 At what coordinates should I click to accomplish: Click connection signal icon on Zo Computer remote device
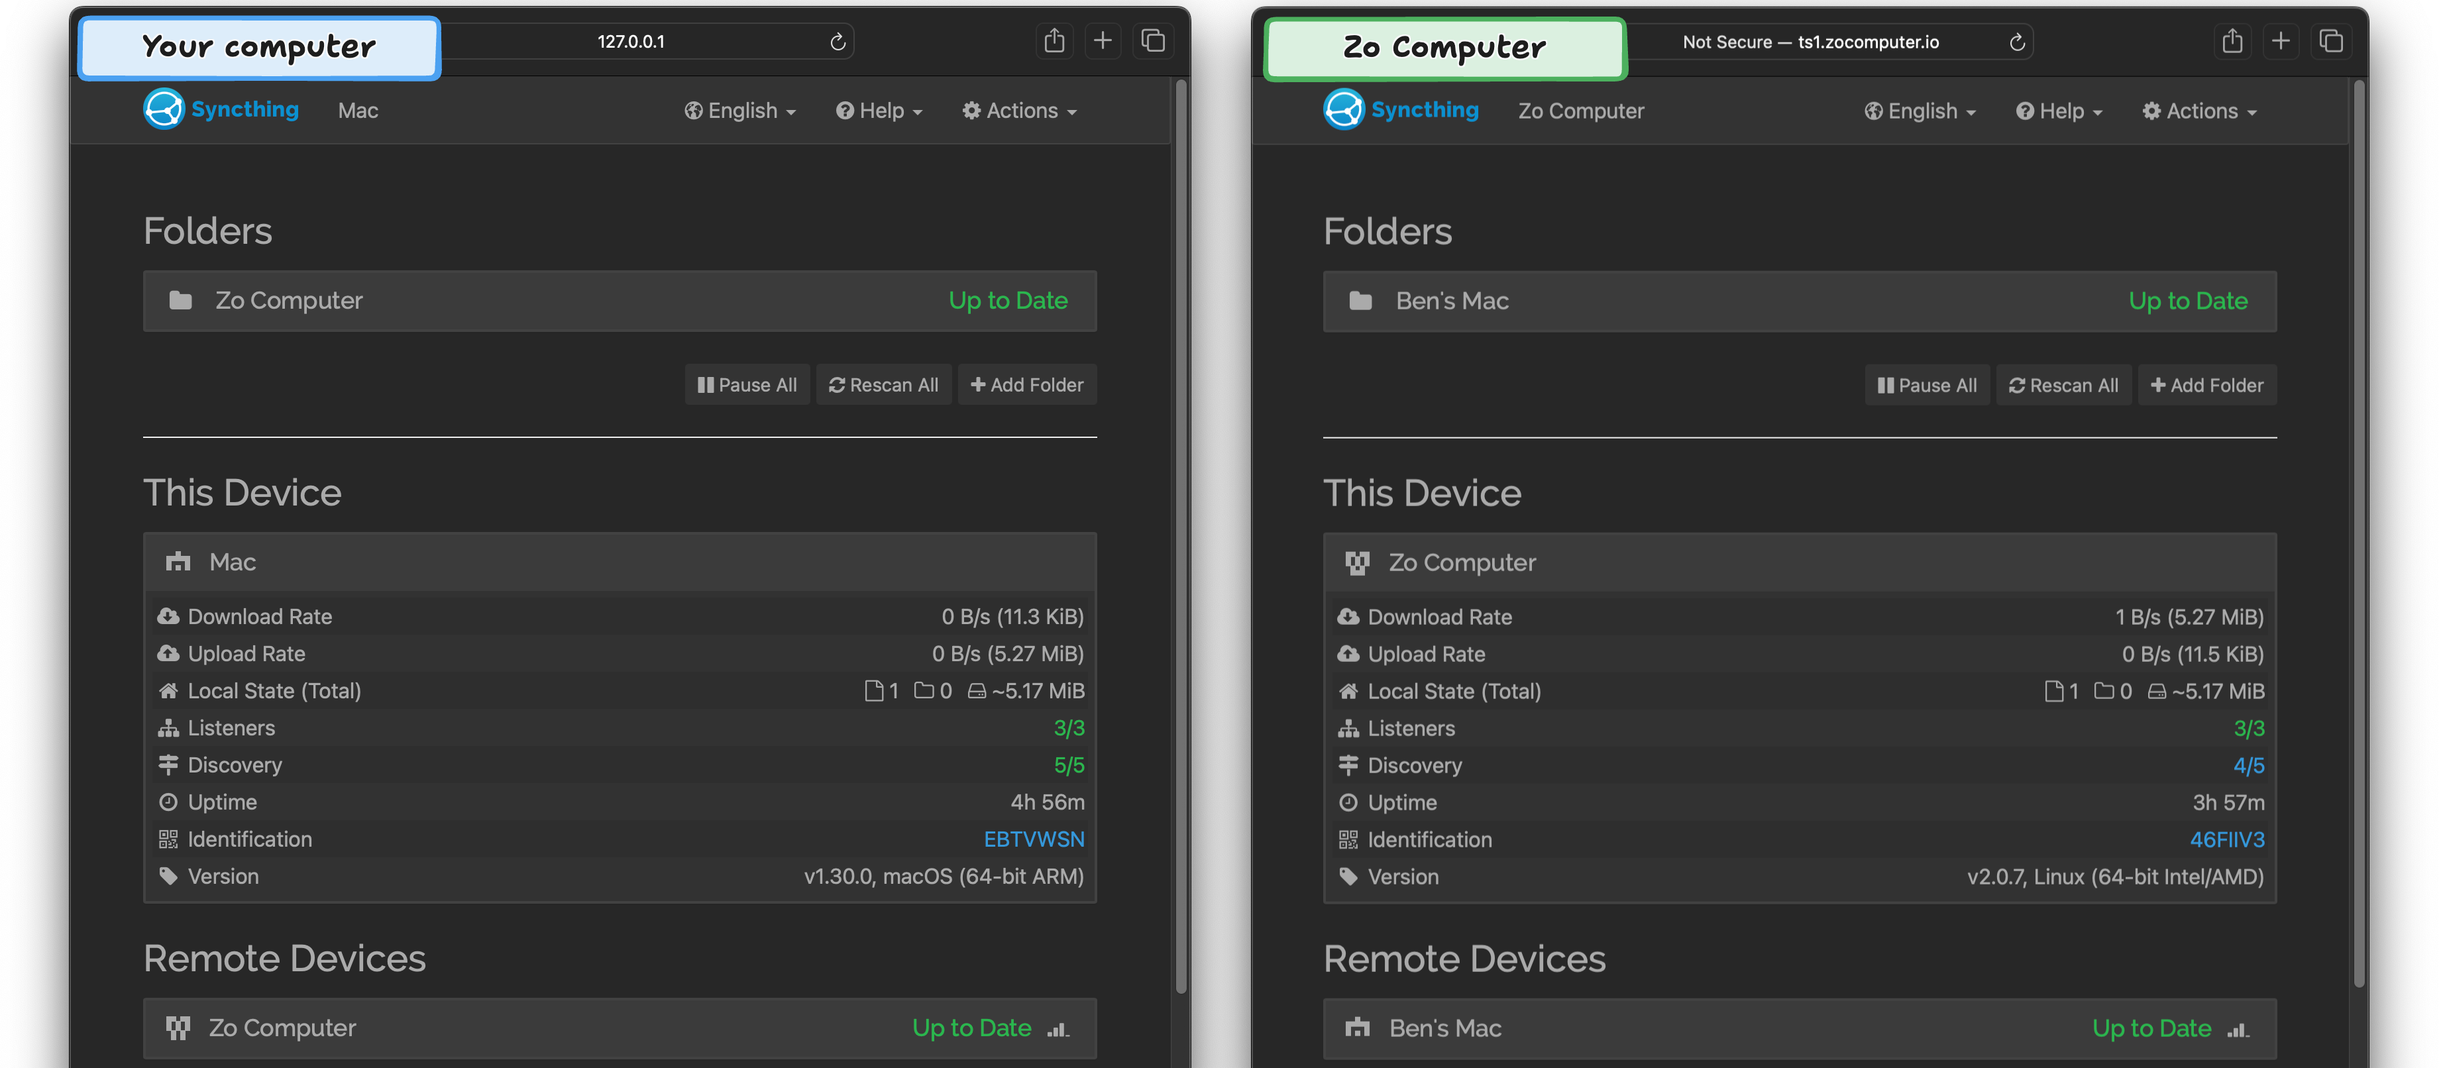coord(1058,1029)
